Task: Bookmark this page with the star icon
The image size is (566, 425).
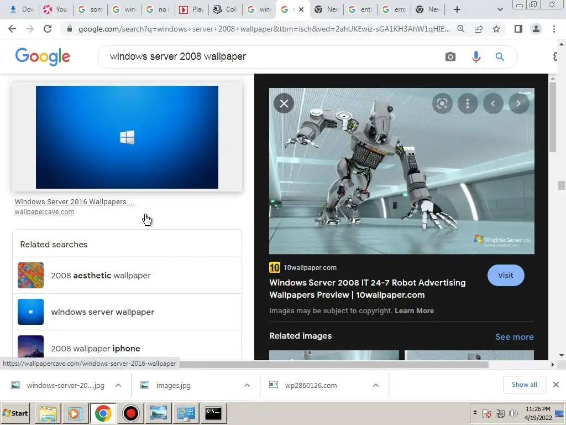Action: point(496,29)
